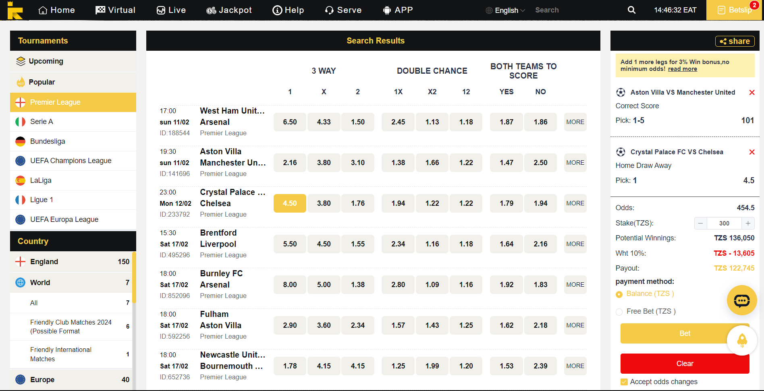Click the yellow Bet button

click(685, 333)
